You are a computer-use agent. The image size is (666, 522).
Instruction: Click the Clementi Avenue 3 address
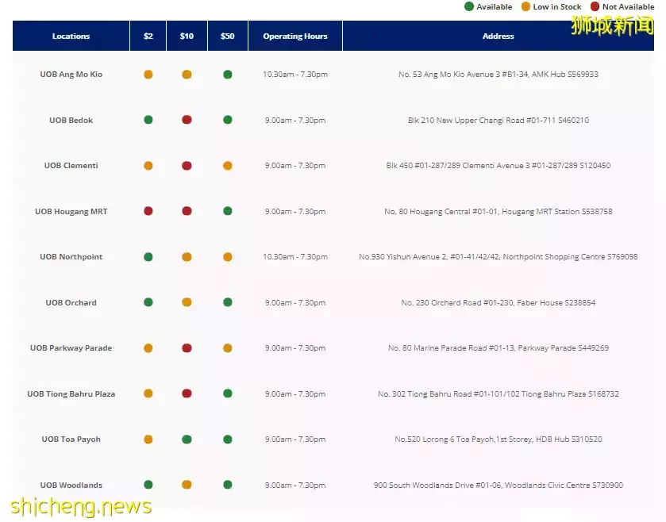click(499, 166)
